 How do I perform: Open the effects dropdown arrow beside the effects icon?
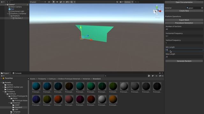coord(64,2)
